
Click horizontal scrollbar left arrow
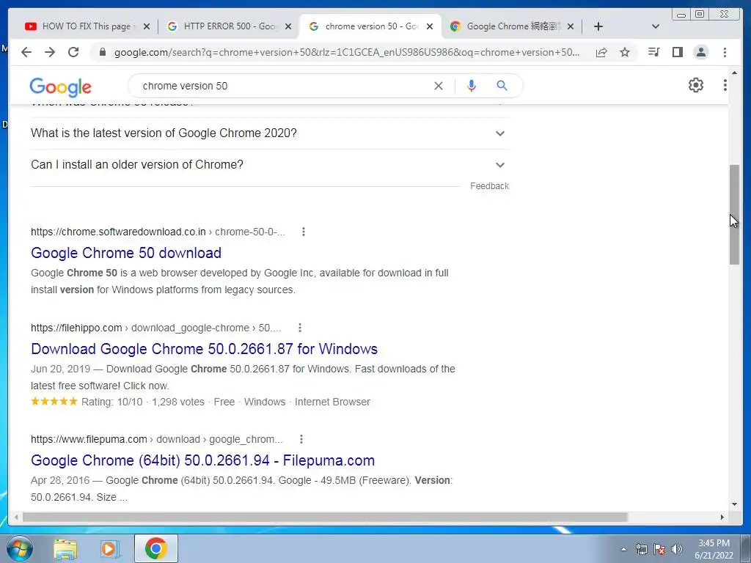16,517
